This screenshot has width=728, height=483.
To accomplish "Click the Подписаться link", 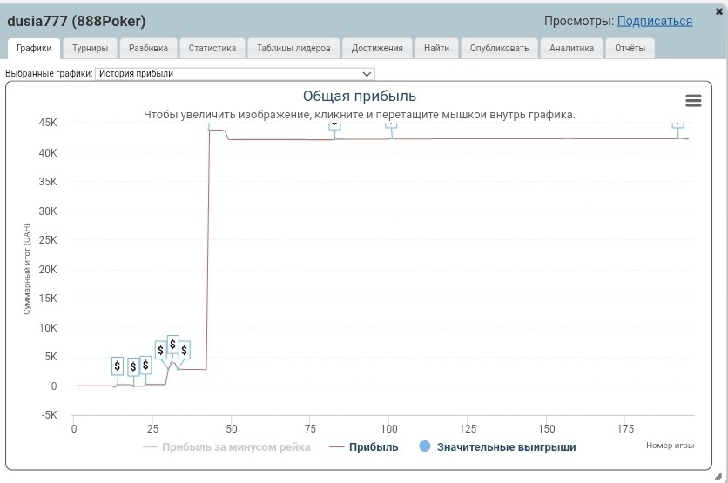I will (x=655, y=22).
